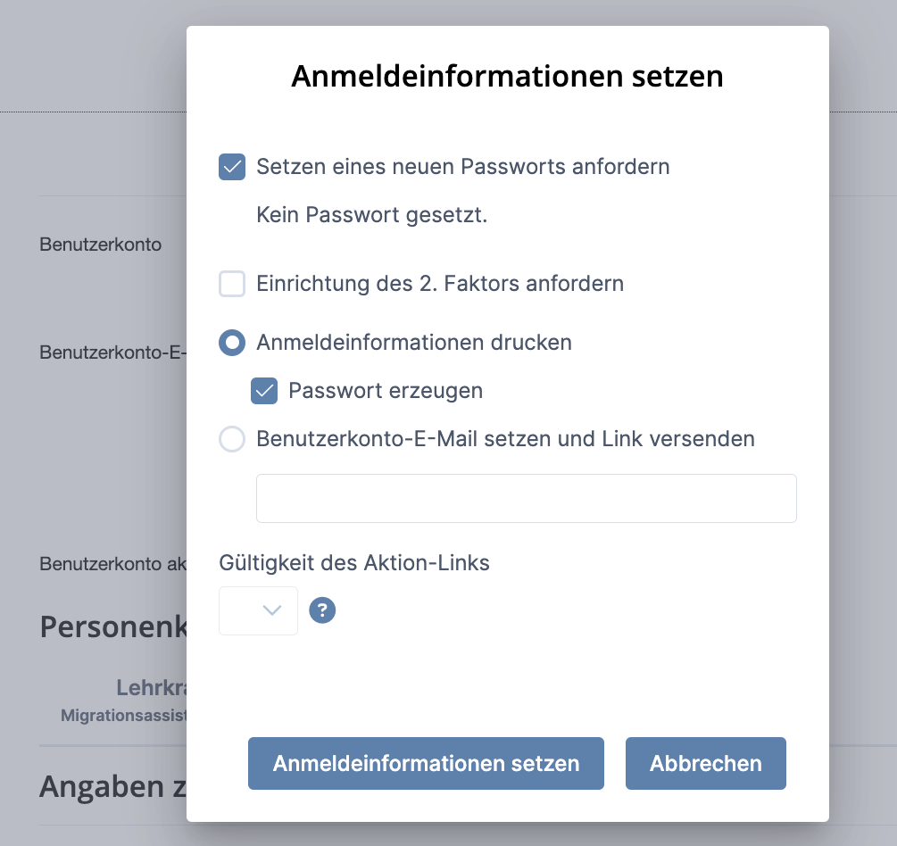
Task: Click the help question mark icon
Action: [322, 610]
